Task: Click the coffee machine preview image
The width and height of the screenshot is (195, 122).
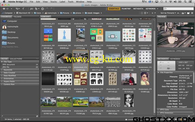Action: [x=175, y=35]
